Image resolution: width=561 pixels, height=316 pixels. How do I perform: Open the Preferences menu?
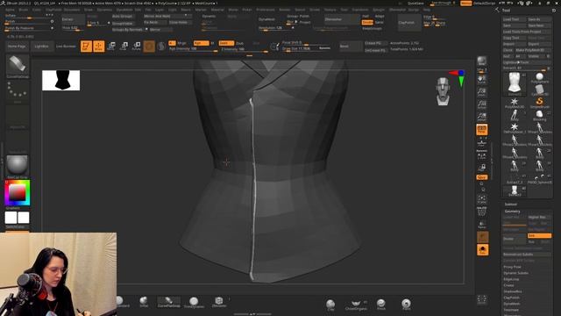point(266,10)
